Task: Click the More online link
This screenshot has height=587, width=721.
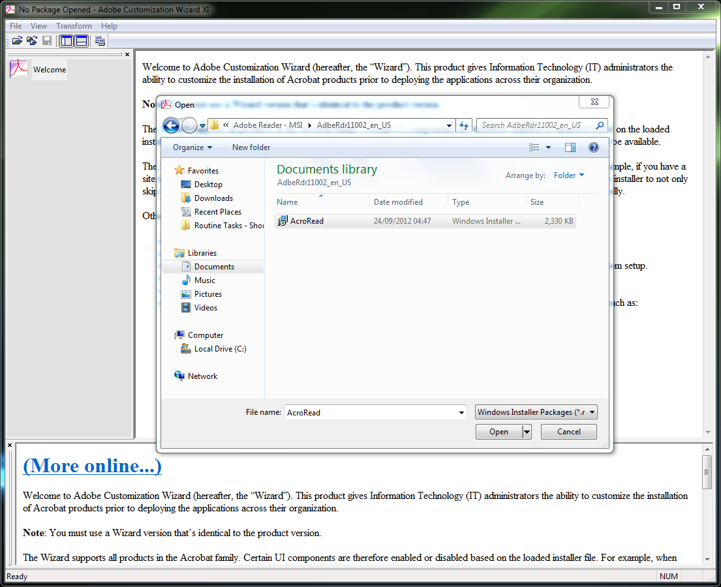Action: [91, 466]
